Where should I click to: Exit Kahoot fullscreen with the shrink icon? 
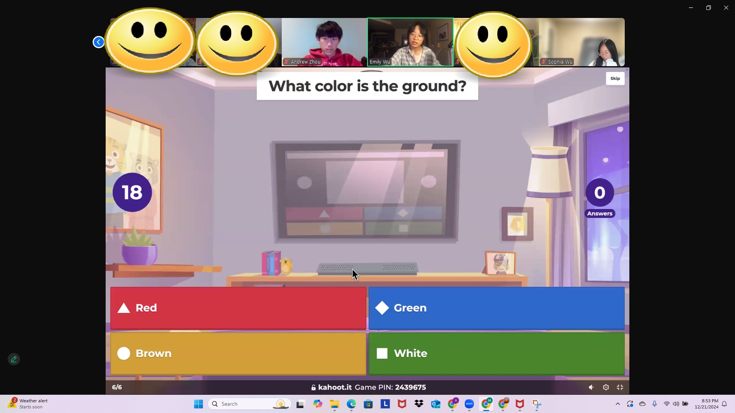pyautogui.click(x=620, y=387)
